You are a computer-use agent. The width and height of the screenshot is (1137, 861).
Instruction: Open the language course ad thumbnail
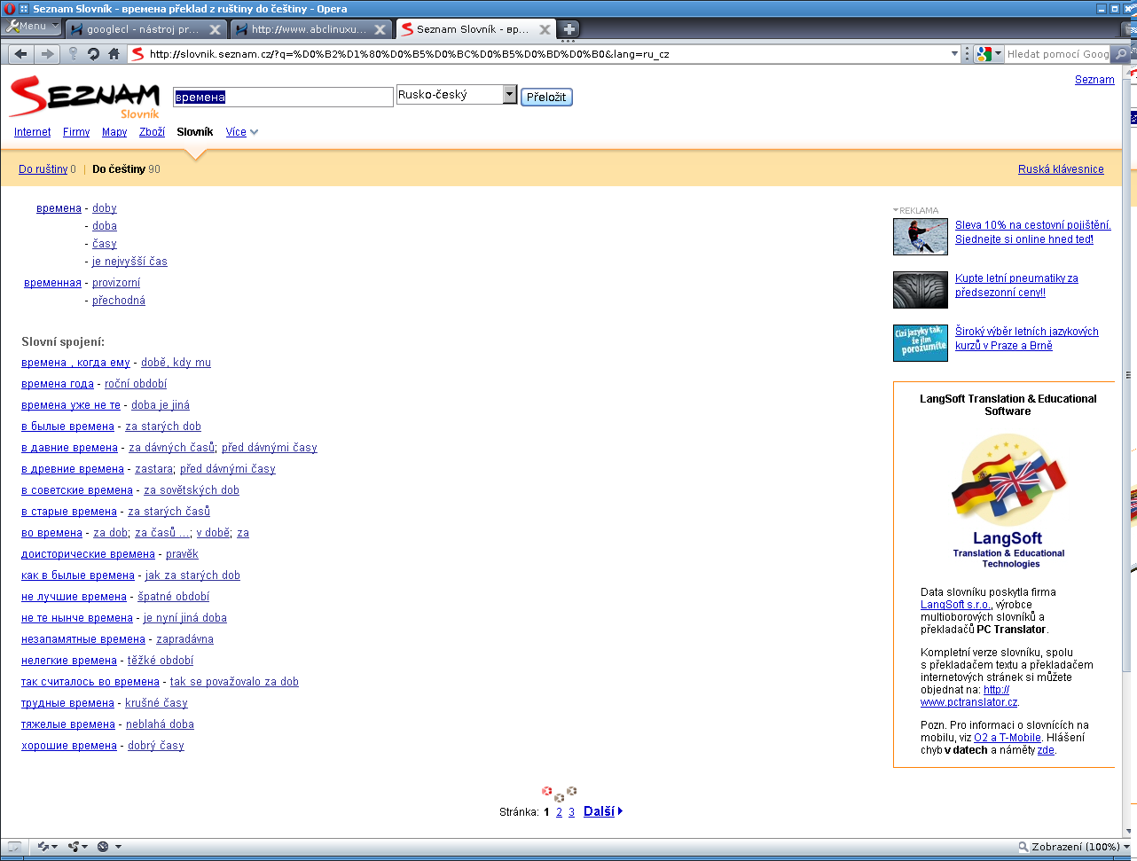pyautogui.click(x=921, y=343)
